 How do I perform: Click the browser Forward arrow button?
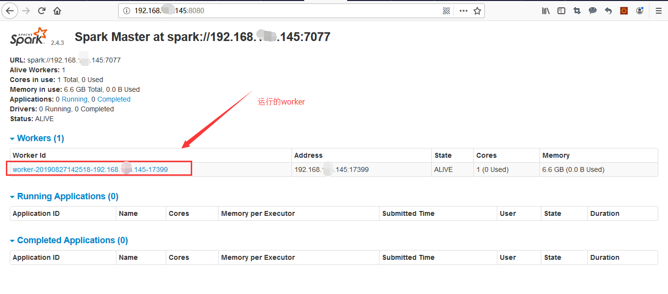pyautogui.click(x=26, y=11)
